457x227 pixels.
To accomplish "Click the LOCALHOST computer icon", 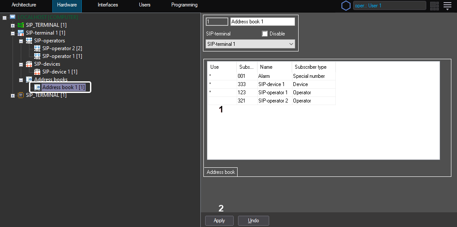I will (x=12, y=17).
